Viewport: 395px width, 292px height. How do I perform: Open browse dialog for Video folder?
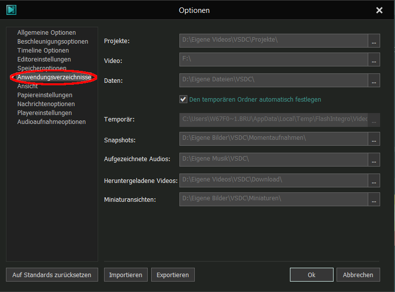374,59
